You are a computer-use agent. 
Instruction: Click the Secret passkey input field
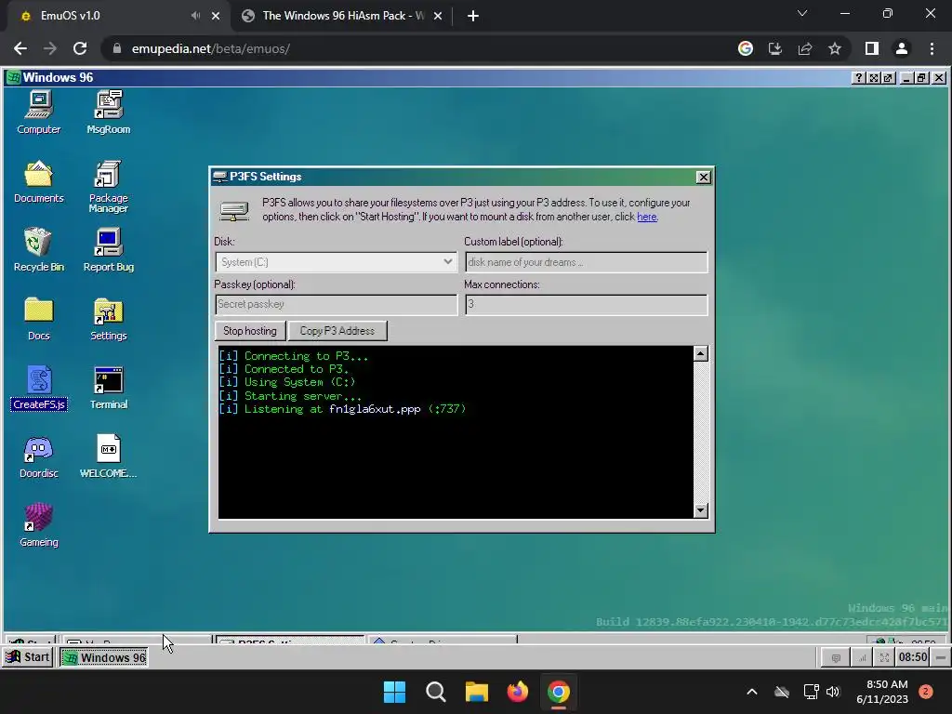tap(336, 304)
